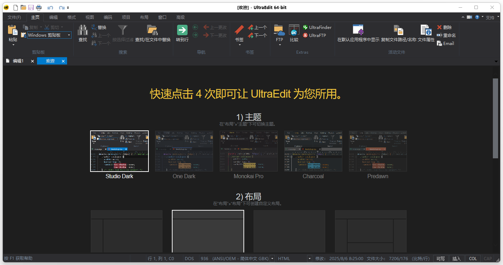Click the FTP cloud folder icon
The image size is (503, 265).
click(279, 30)
